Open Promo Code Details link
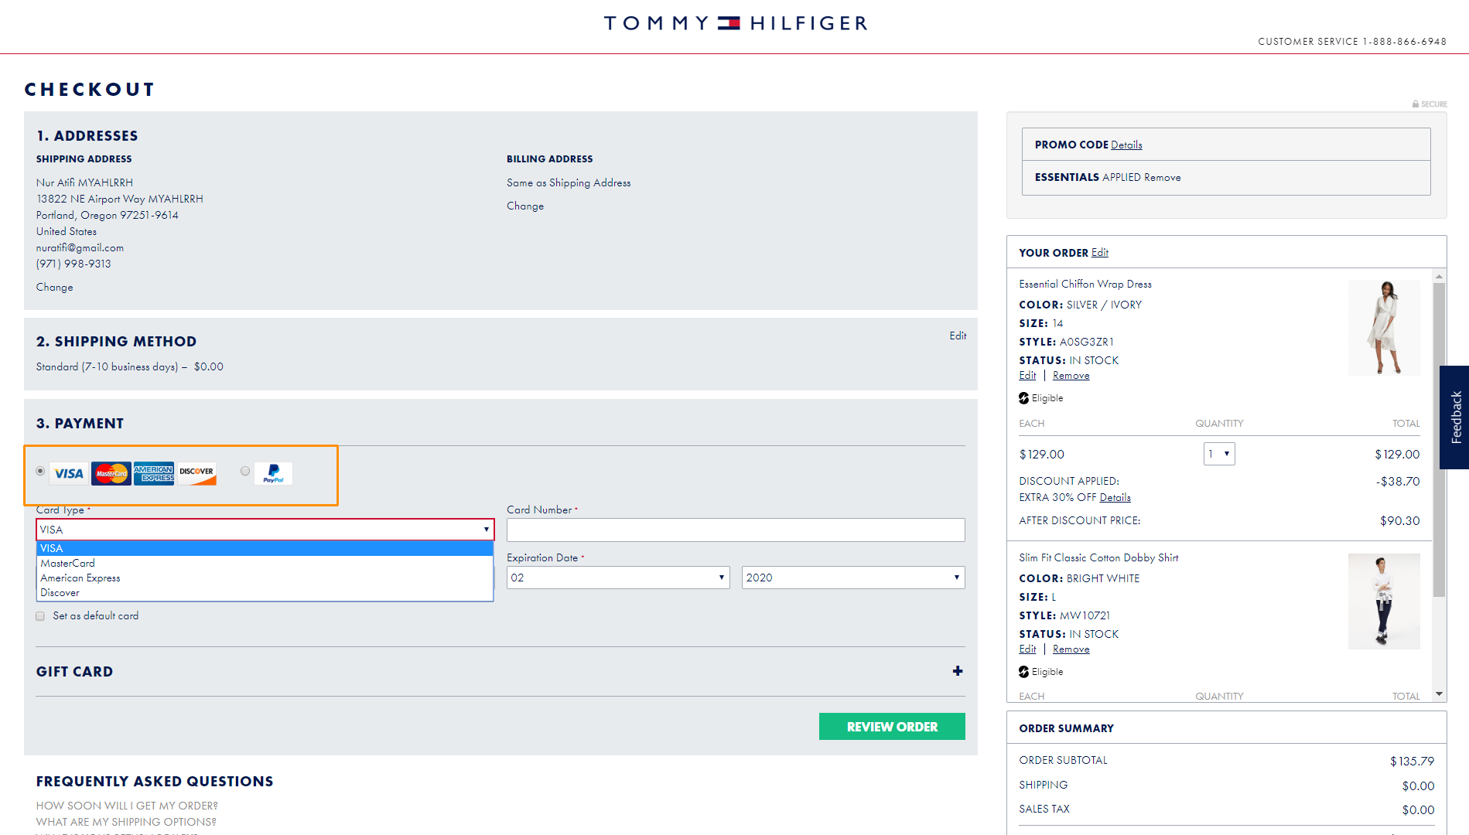 (1126, 145)
